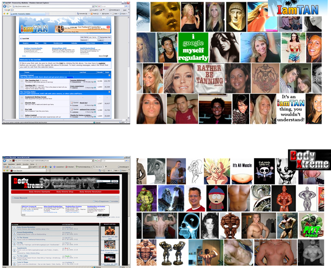Image resolution: width=331 pixels, height=268 pixels.
Task: Open Calendar in iamTAN navigation bar
Action: (74, 43)
